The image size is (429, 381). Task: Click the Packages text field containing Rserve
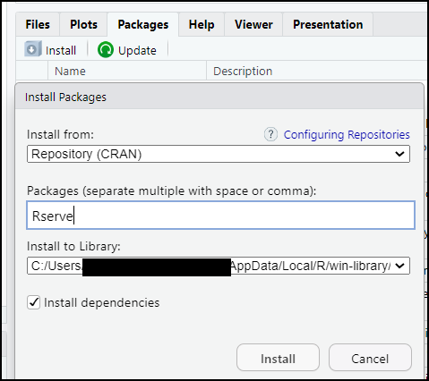coord(220,216)
